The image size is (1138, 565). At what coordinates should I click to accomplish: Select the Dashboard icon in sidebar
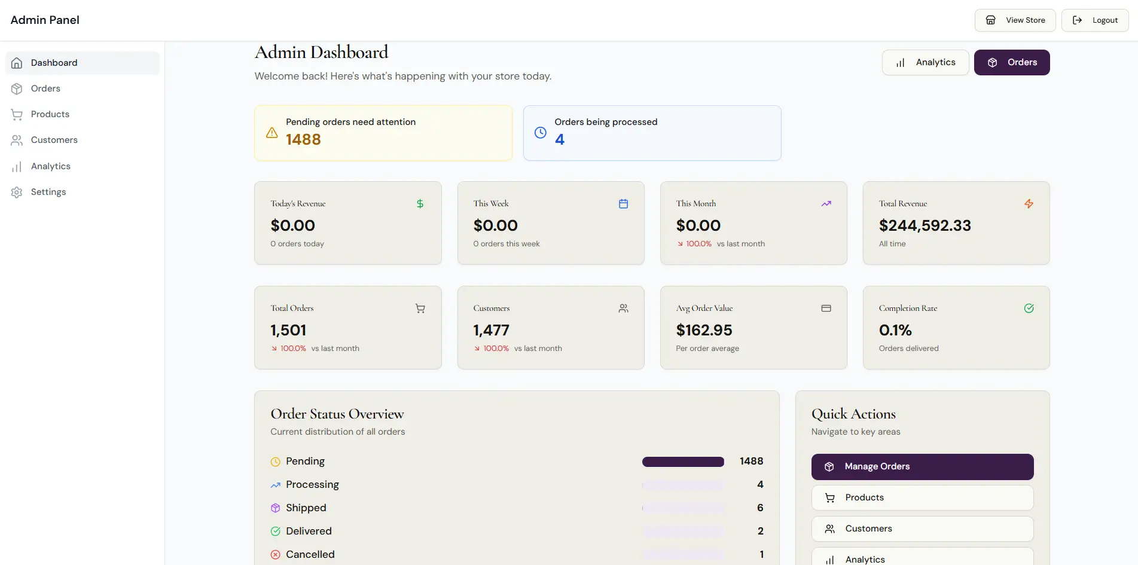click(17, 63)
